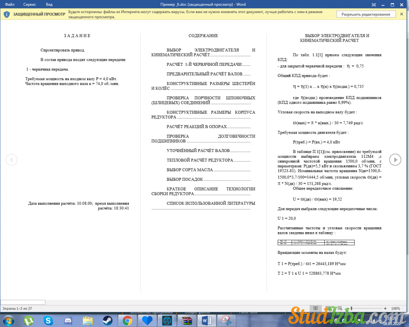Open the K-logo app in taskbar
Image resolution: width=409 pixels, height=327 pixels.
point(167,320)
